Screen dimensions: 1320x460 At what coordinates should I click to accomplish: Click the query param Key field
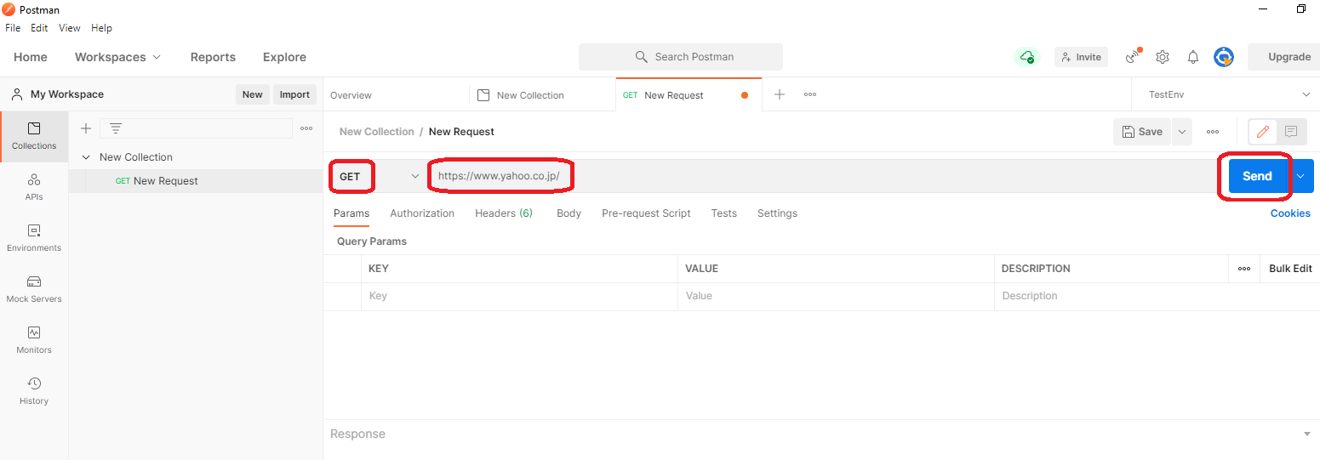519,296
